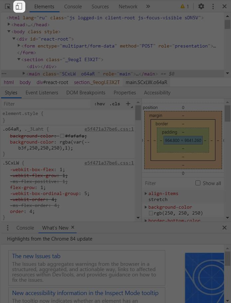
Task: Click the #fafafa background color swatch
Action: [x=62, y=136]
